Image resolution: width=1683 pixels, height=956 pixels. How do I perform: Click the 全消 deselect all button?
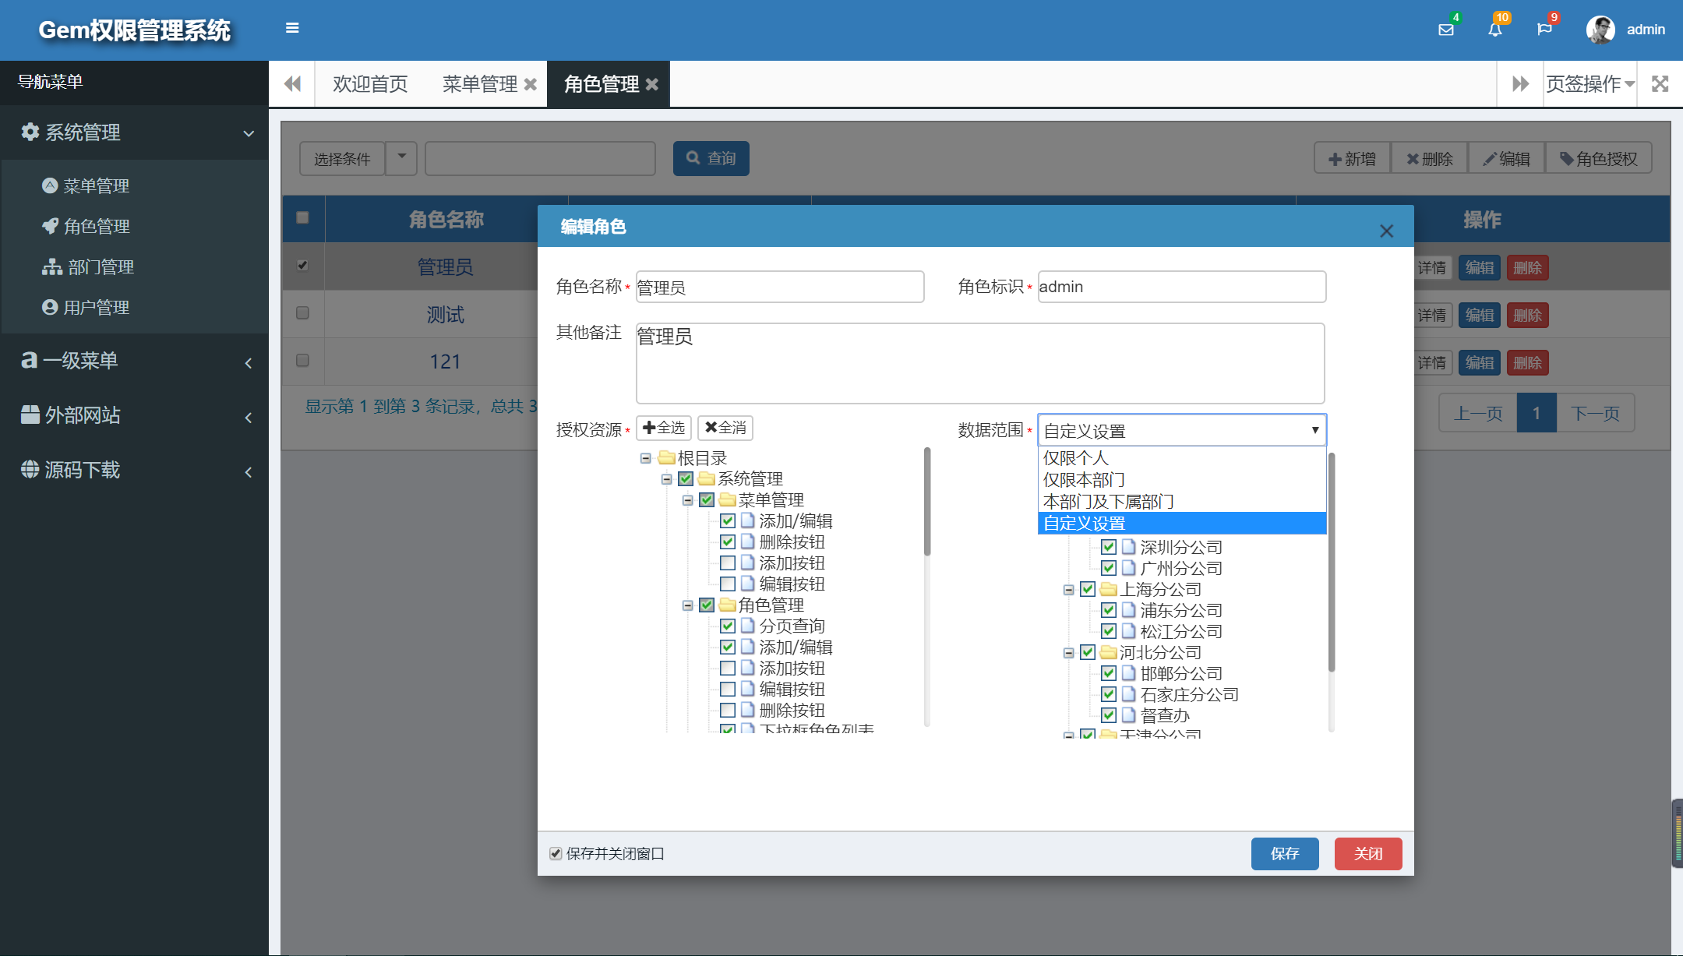click(x=724, y=427)
